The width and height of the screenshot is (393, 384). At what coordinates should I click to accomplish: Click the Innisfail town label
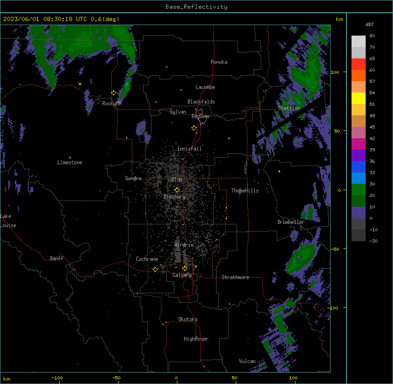(189, 149)
